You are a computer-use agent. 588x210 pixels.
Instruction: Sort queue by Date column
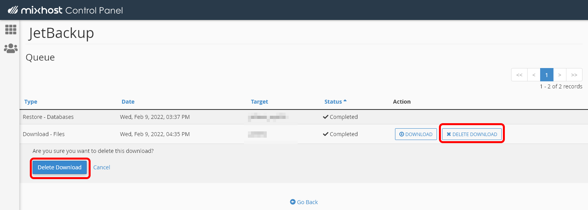(x=128, y=102)
